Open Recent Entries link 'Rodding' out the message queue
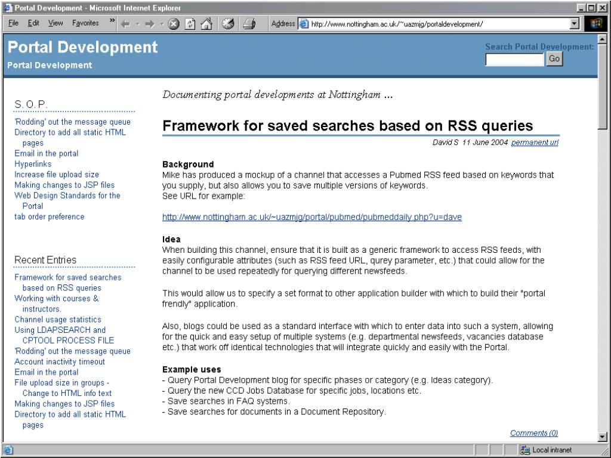611x458 pixels. [72, 351]
